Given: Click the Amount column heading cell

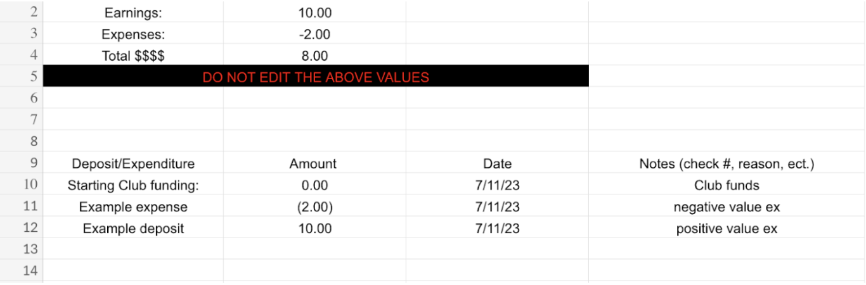Looking at the screenshot, I should 313,164.
